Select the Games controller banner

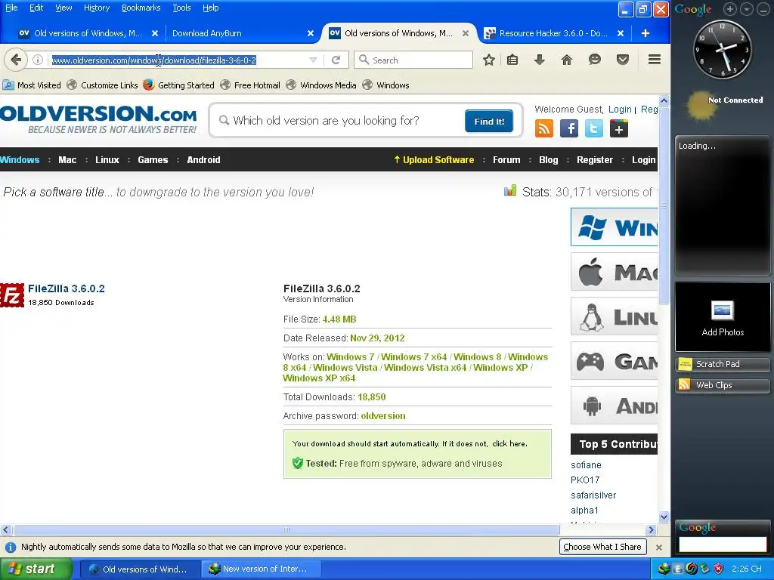pos(614,361)
